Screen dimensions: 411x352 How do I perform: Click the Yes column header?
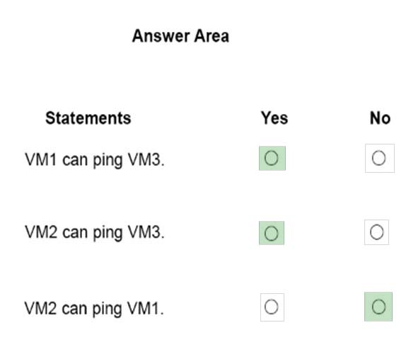click(x=274, y=118)
